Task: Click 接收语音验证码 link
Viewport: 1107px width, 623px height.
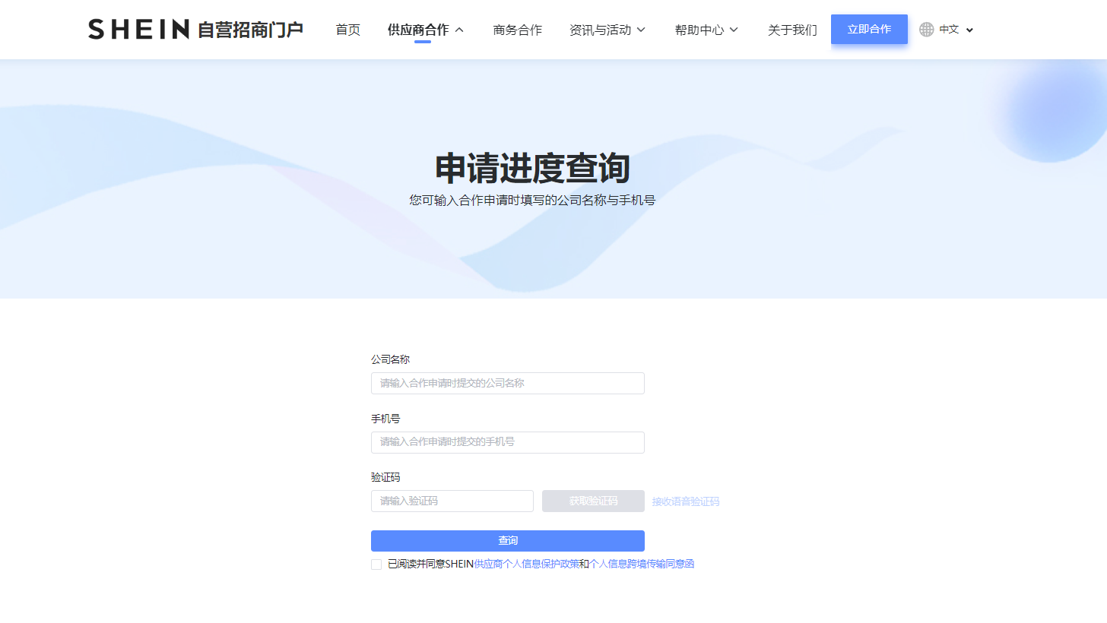Action: 685,501
